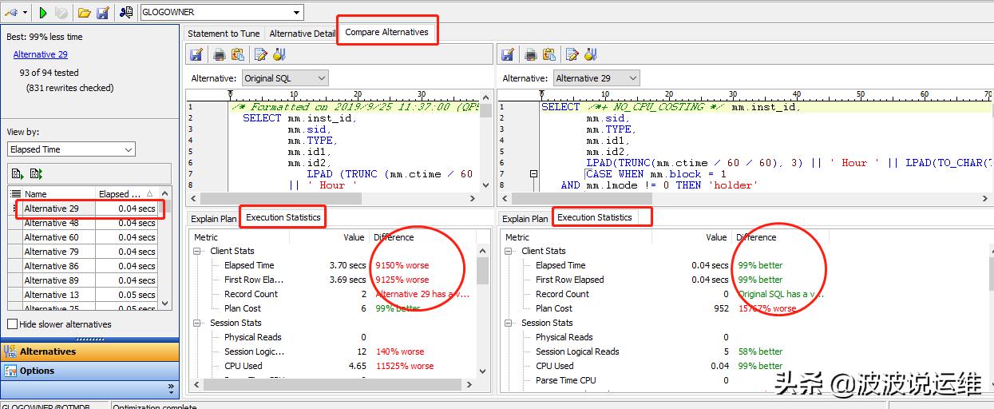994x409 pixels.
Task: Collapse right pane Session Stats group
Action: (x=509, y=323)
